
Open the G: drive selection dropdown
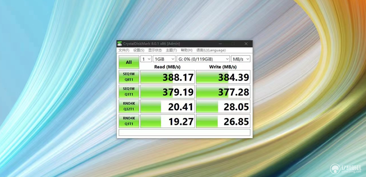coord(203,59)
